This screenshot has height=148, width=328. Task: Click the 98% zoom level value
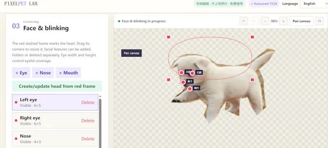coord(274,21)
